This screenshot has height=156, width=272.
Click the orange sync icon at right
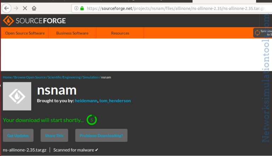257,33
